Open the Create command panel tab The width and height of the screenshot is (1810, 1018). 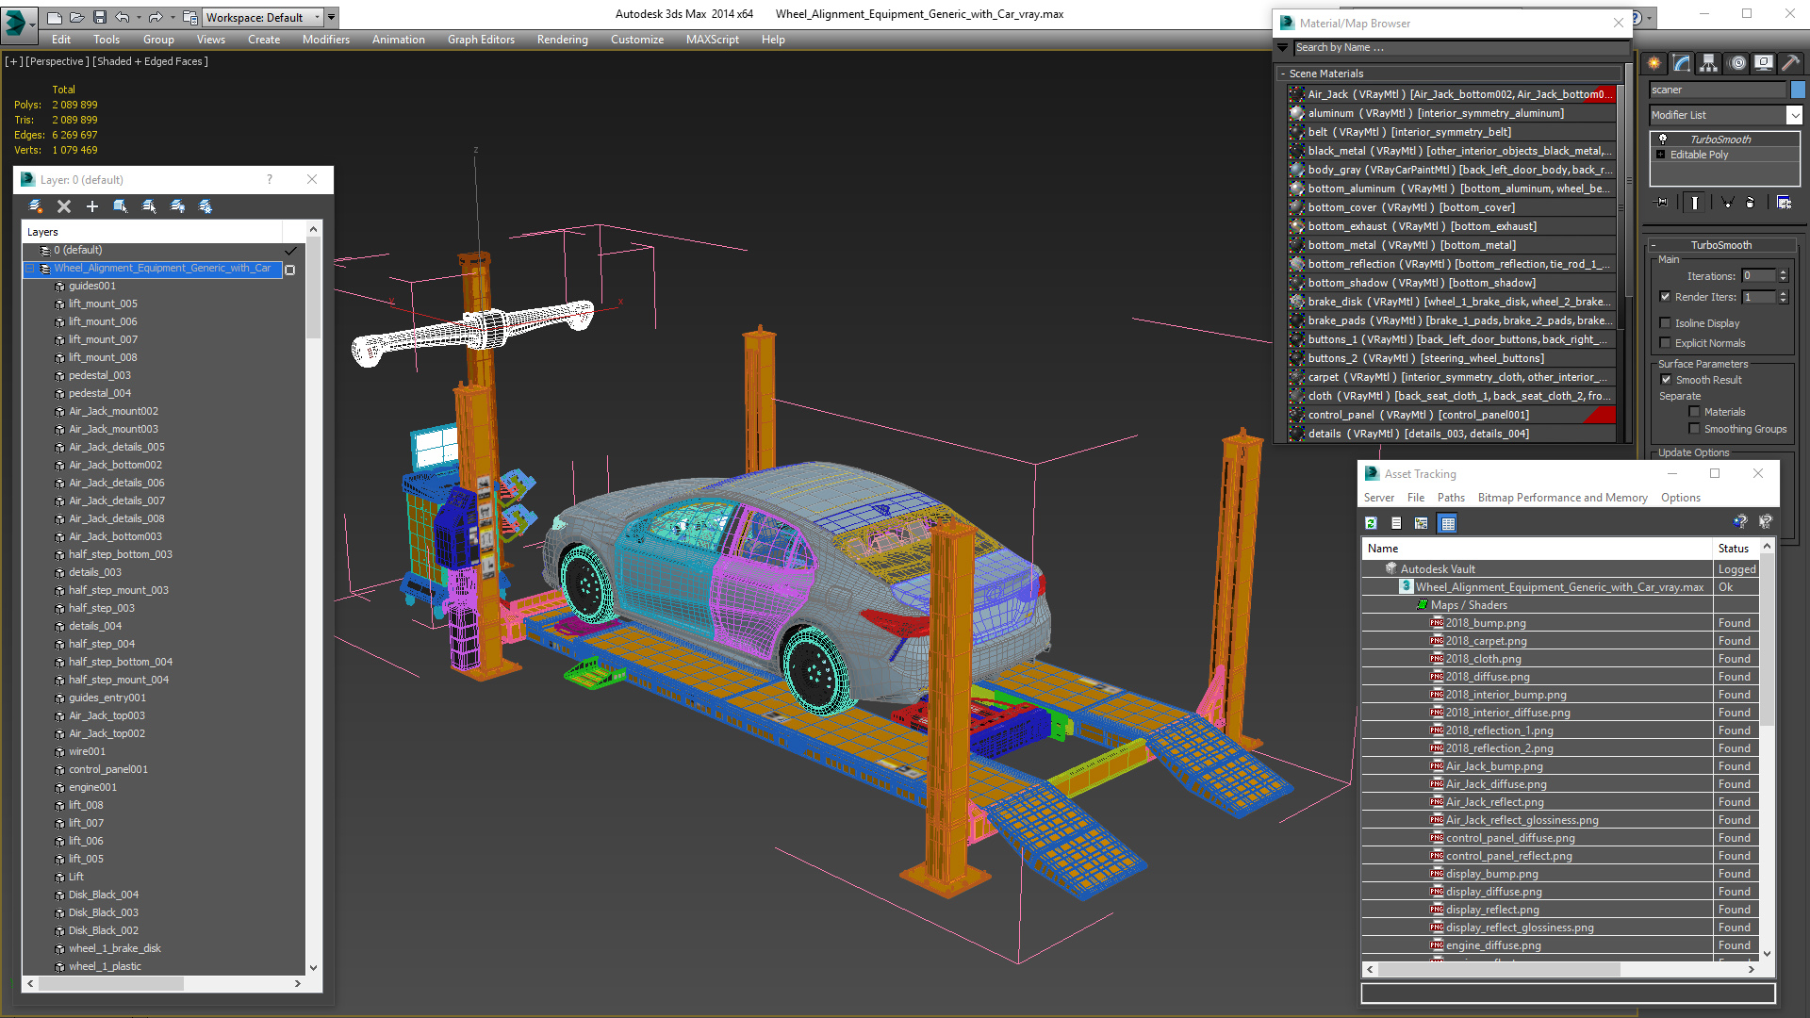[1654, 63]
